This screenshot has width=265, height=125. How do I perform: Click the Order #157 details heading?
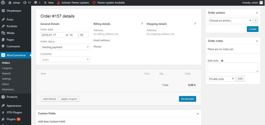[58, 16]
